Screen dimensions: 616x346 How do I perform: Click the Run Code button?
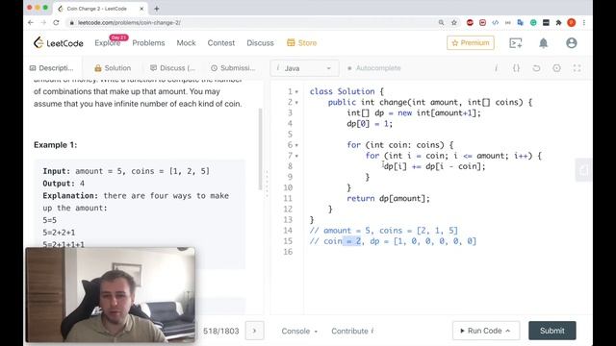486,331
